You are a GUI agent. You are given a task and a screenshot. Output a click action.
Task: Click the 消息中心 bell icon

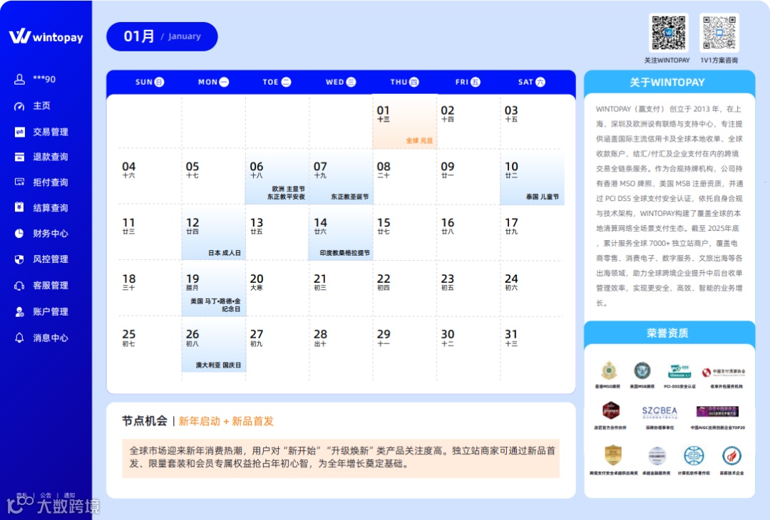pyautogui.click(x=19, y=338)
